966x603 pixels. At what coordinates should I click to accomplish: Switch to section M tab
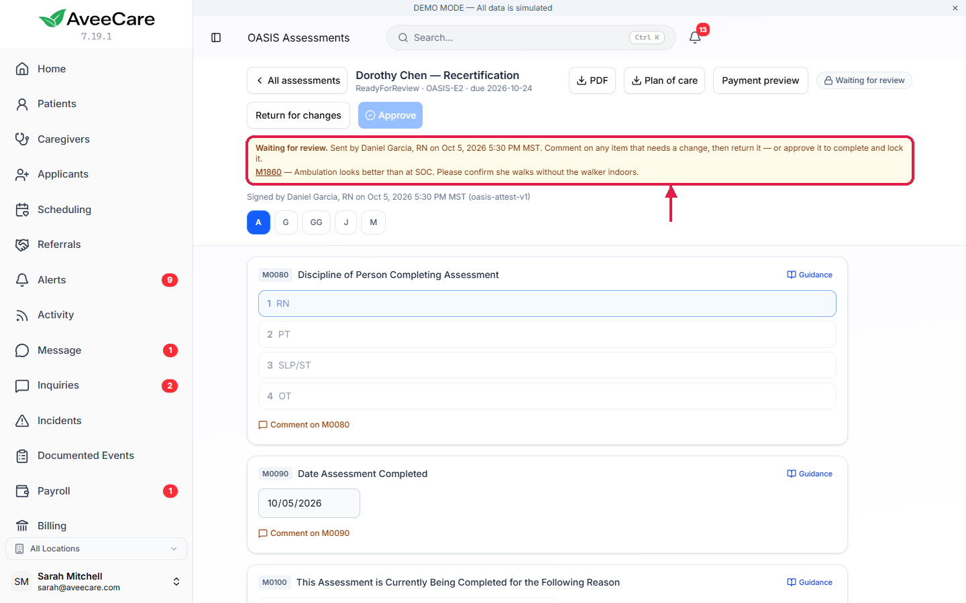coord(374,222)
